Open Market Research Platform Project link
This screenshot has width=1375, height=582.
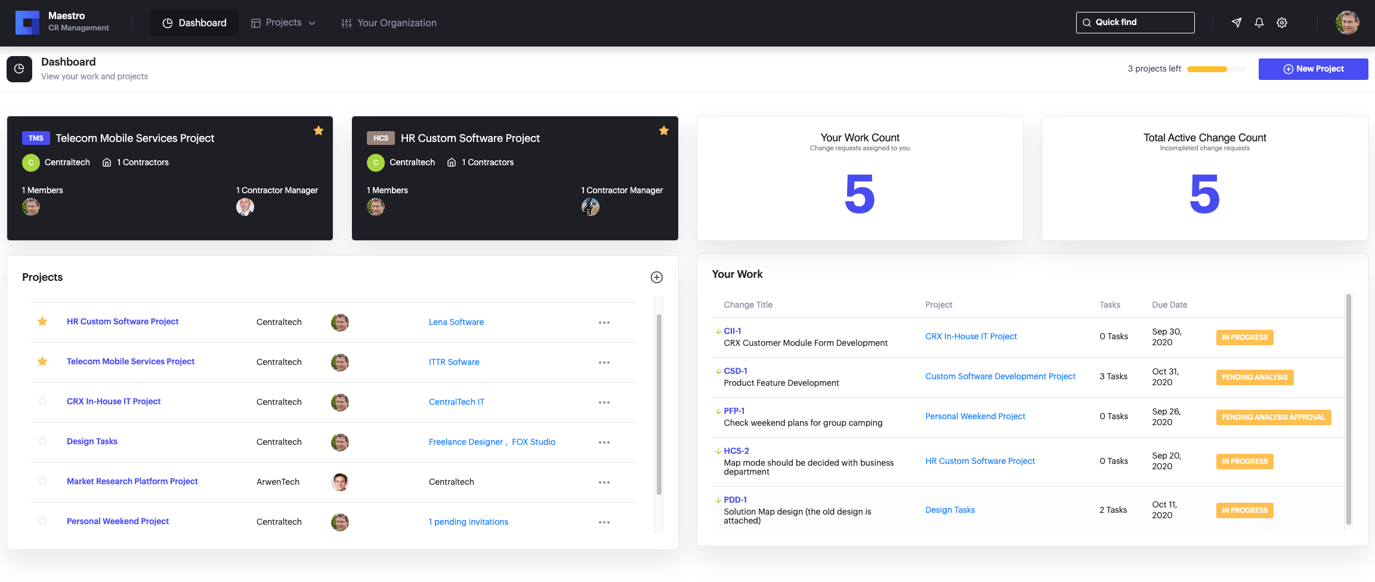132,481
